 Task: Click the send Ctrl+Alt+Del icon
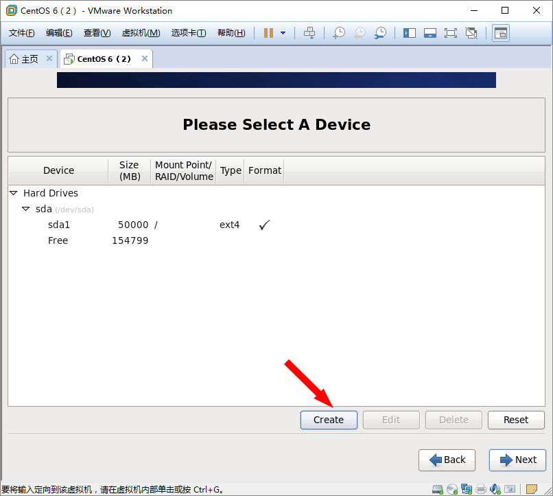coord(309,33)
